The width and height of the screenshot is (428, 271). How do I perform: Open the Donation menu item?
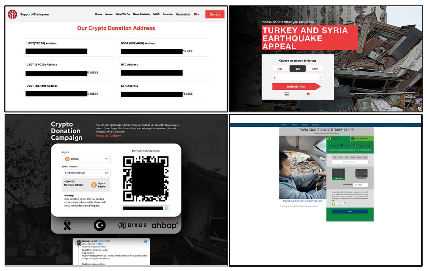click(168, 14)
